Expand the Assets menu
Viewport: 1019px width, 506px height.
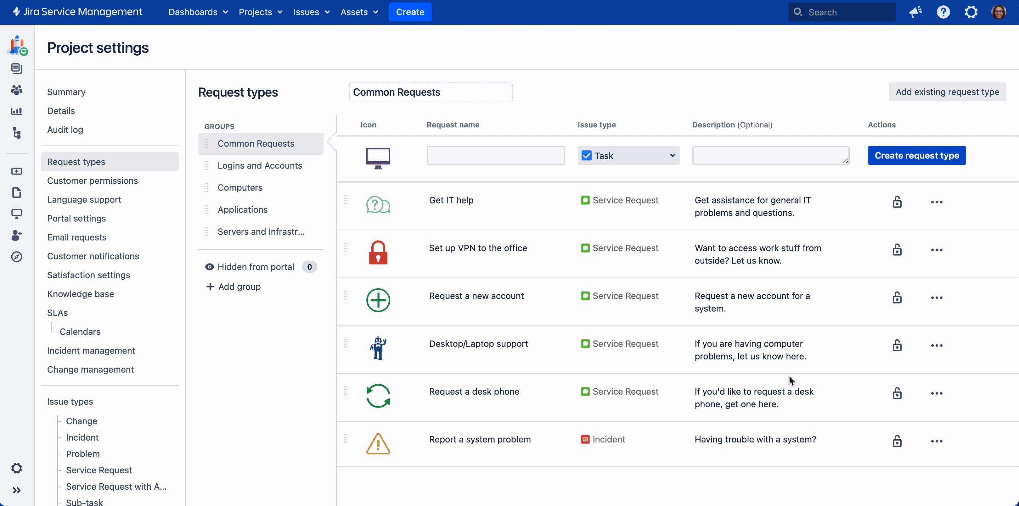pos(359,12)
